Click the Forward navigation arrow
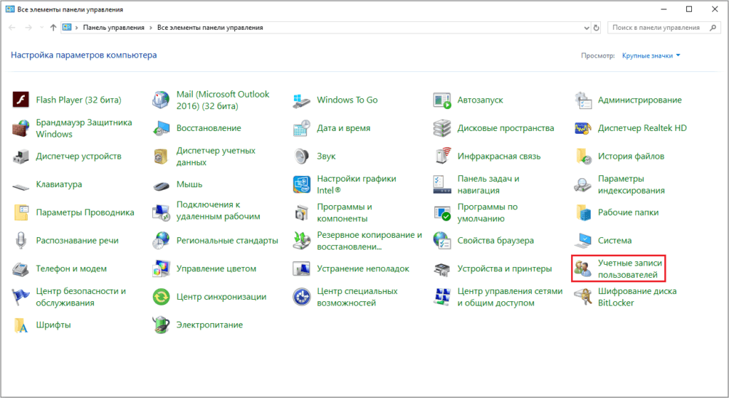The height and width of the screenshot is (398, 729). [x=28, y=28]
